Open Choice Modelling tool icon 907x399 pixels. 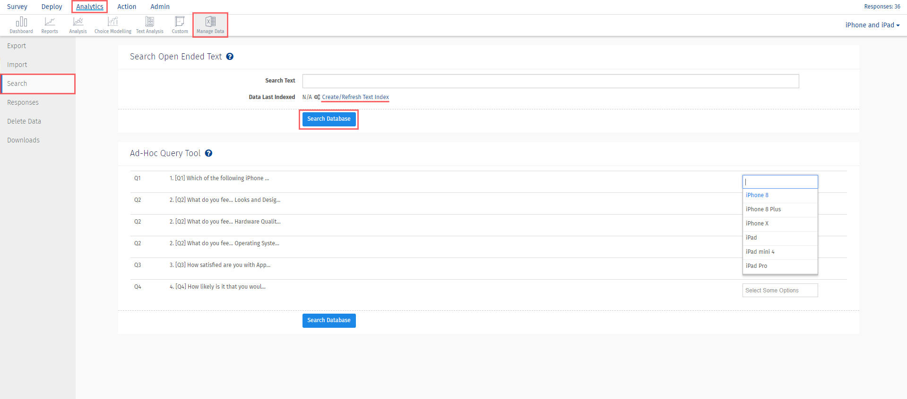point(113,25)
